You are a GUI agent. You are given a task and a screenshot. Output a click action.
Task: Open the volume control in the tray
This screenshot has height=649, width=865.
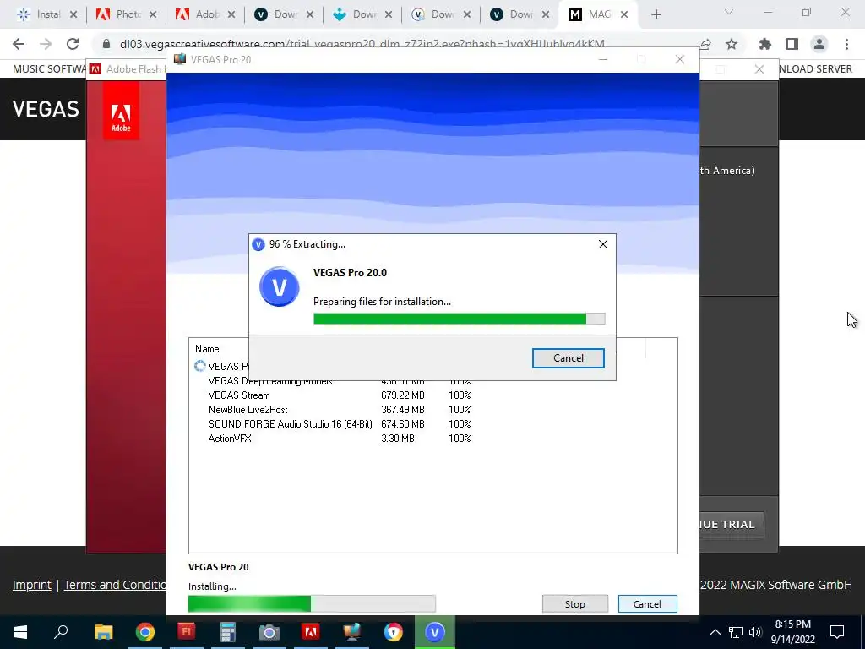(755, 632)
